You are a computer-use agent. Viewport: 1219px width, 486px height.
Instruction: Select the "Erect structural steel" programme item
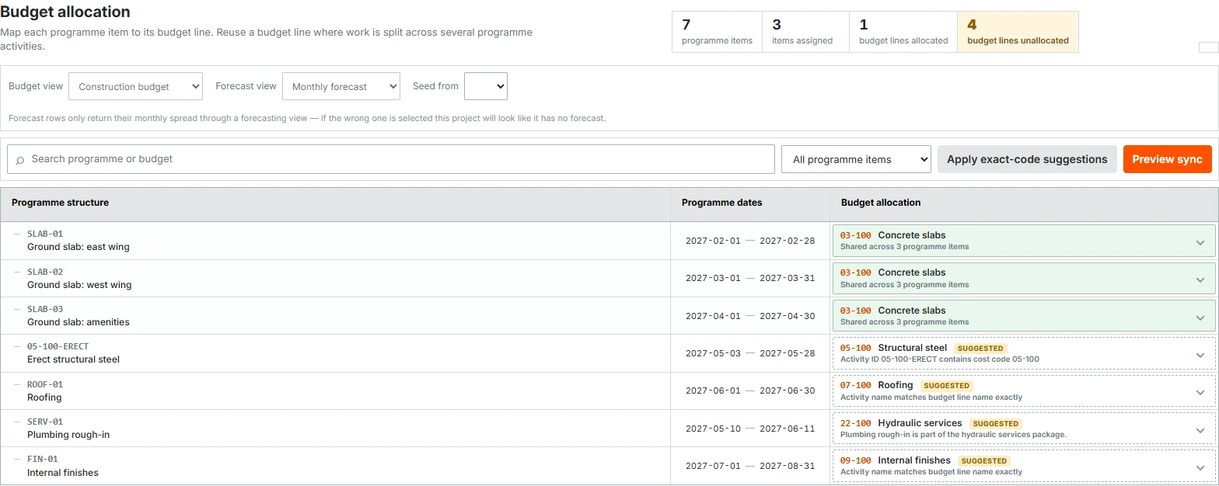(x=73, y=359)
